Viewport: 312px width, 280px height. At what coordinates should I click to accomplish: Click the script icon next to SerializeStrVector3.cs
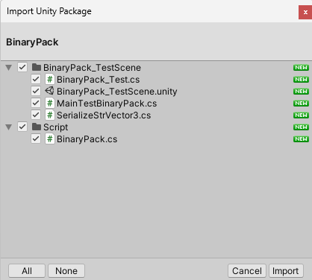coord(50,115)
